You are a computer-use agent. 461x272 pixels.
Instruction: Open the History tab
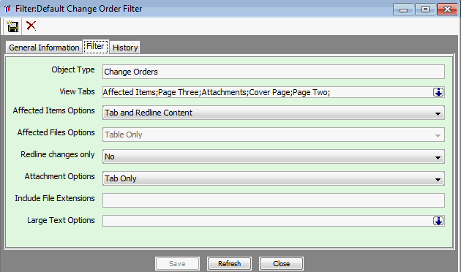pyautogui.click(x=125, y=48)
